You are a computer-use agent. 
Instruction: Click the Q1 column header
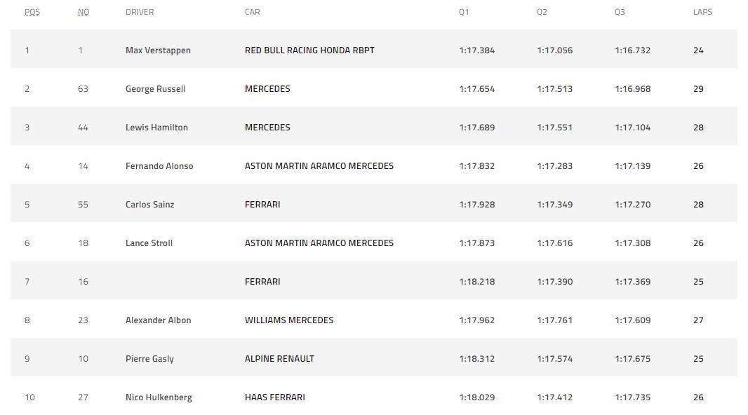point(464,12)
